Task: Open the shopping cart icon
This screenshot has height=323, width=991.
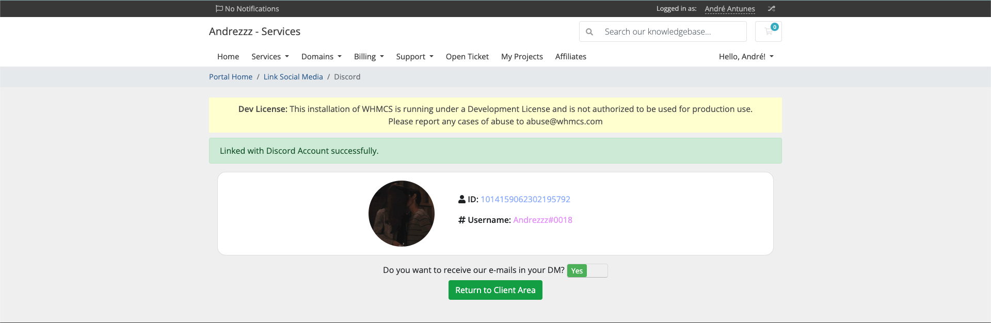Action: tap(769, 31)
